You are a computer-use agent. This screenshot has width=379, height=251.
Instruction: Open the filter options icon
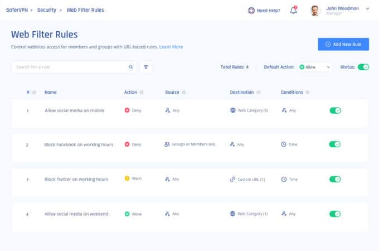point(146,67)
